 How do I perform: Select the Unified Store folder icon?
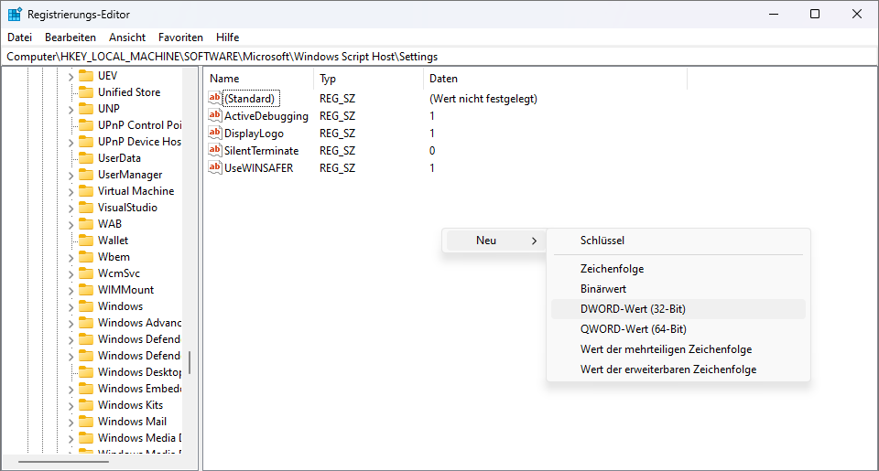(86, 92)
